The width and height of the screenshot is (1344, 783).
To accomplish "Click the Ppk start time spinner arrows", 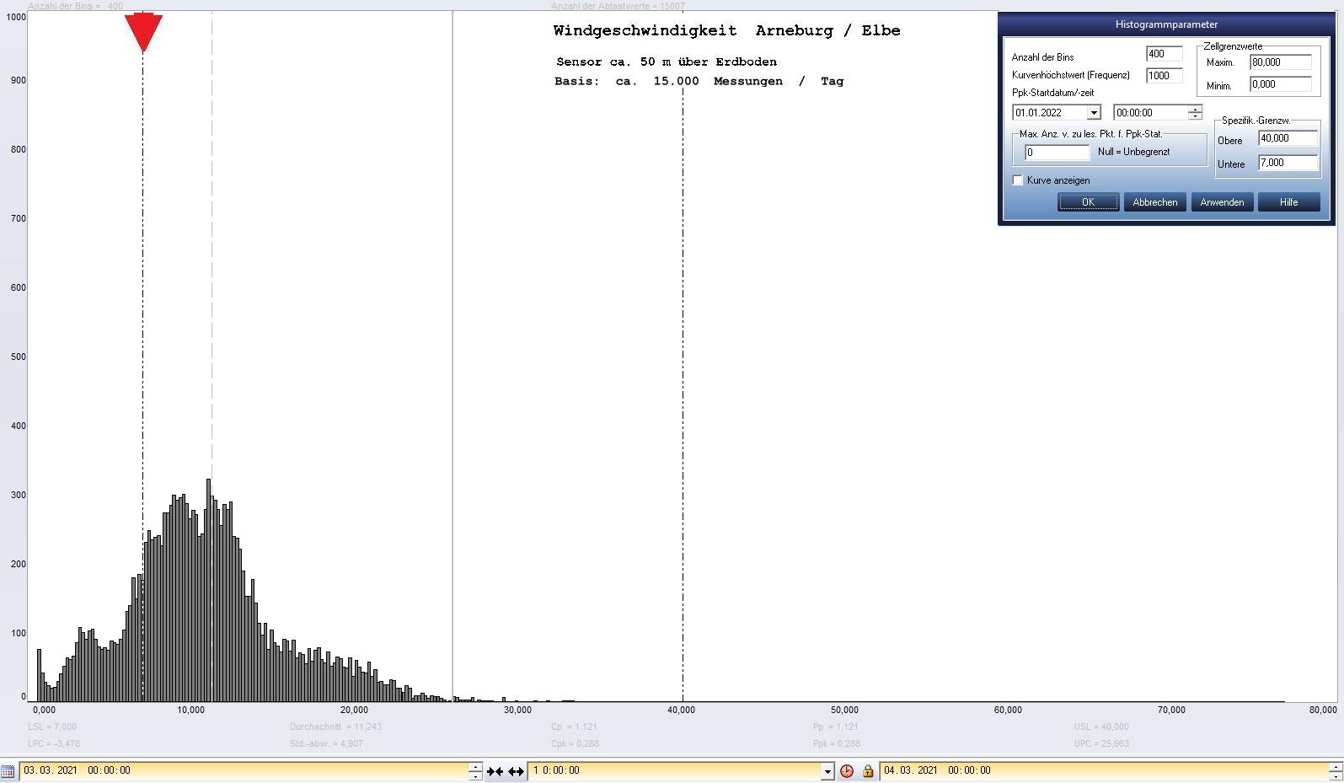I will pyautogui.click(x=1195, y=113).
